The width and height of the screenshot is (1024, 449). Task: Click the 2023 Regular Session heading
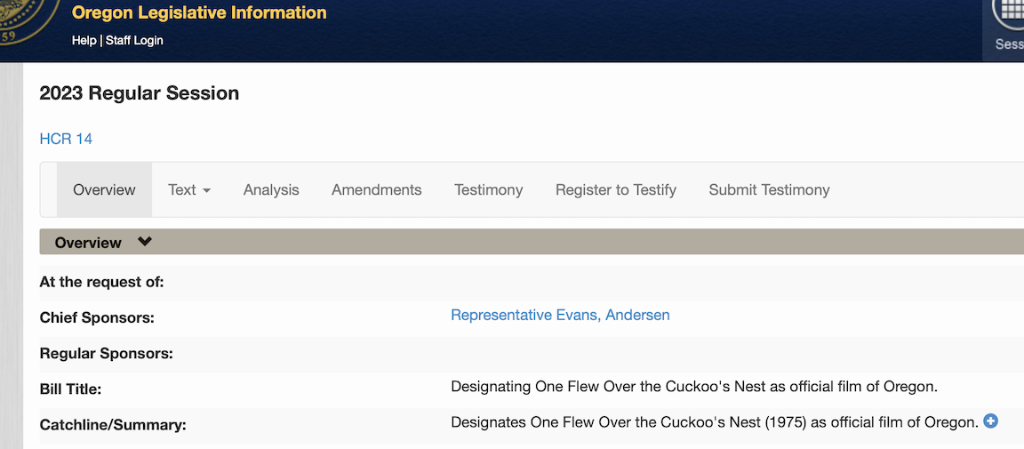click(x=140, y=93)
